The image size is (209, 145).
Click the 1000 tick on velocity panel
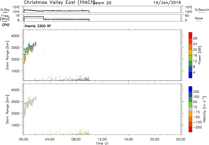(15, 125)
